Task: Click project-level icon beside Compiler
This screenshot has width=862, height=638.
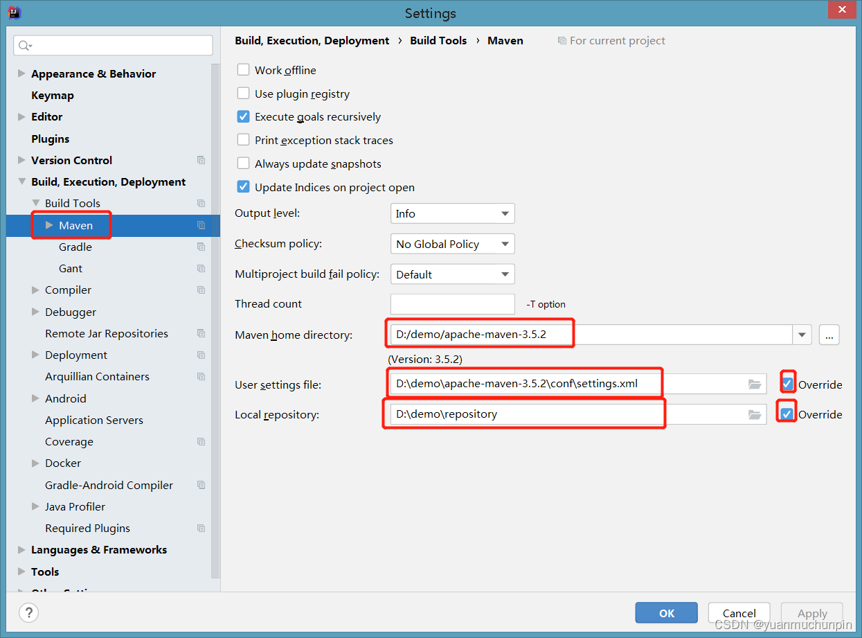Action: [201, 290]
